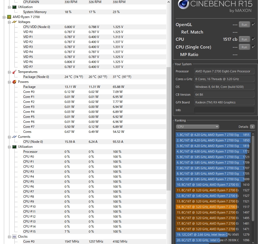Click the scroll-up arrow of monitor list
Screen dimensions: 258x244
(x=168, y=2)
